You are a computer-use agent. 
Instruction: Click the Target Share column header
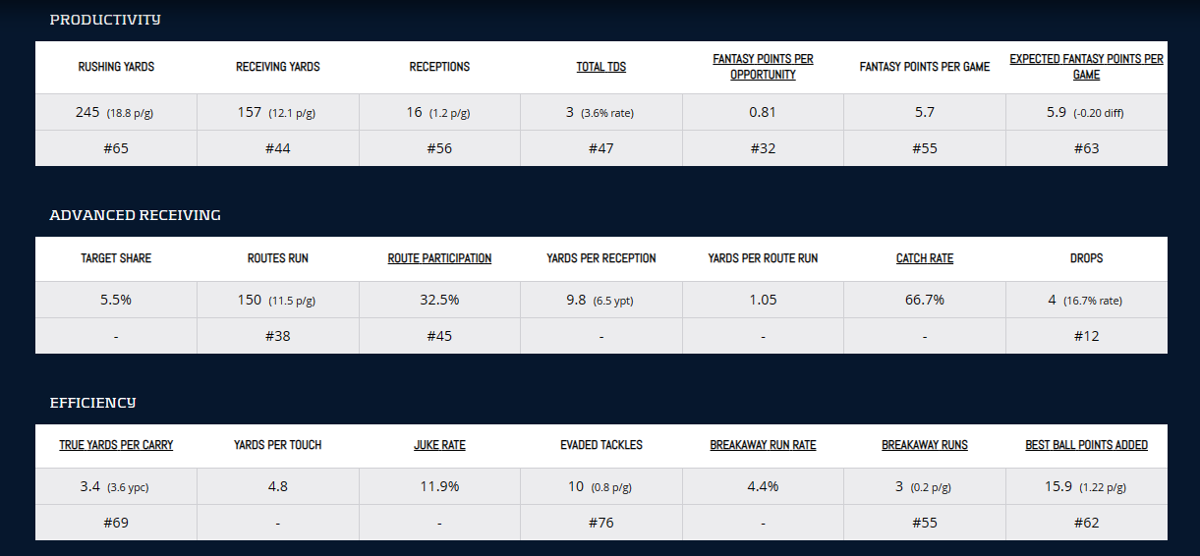pos(116,258)
